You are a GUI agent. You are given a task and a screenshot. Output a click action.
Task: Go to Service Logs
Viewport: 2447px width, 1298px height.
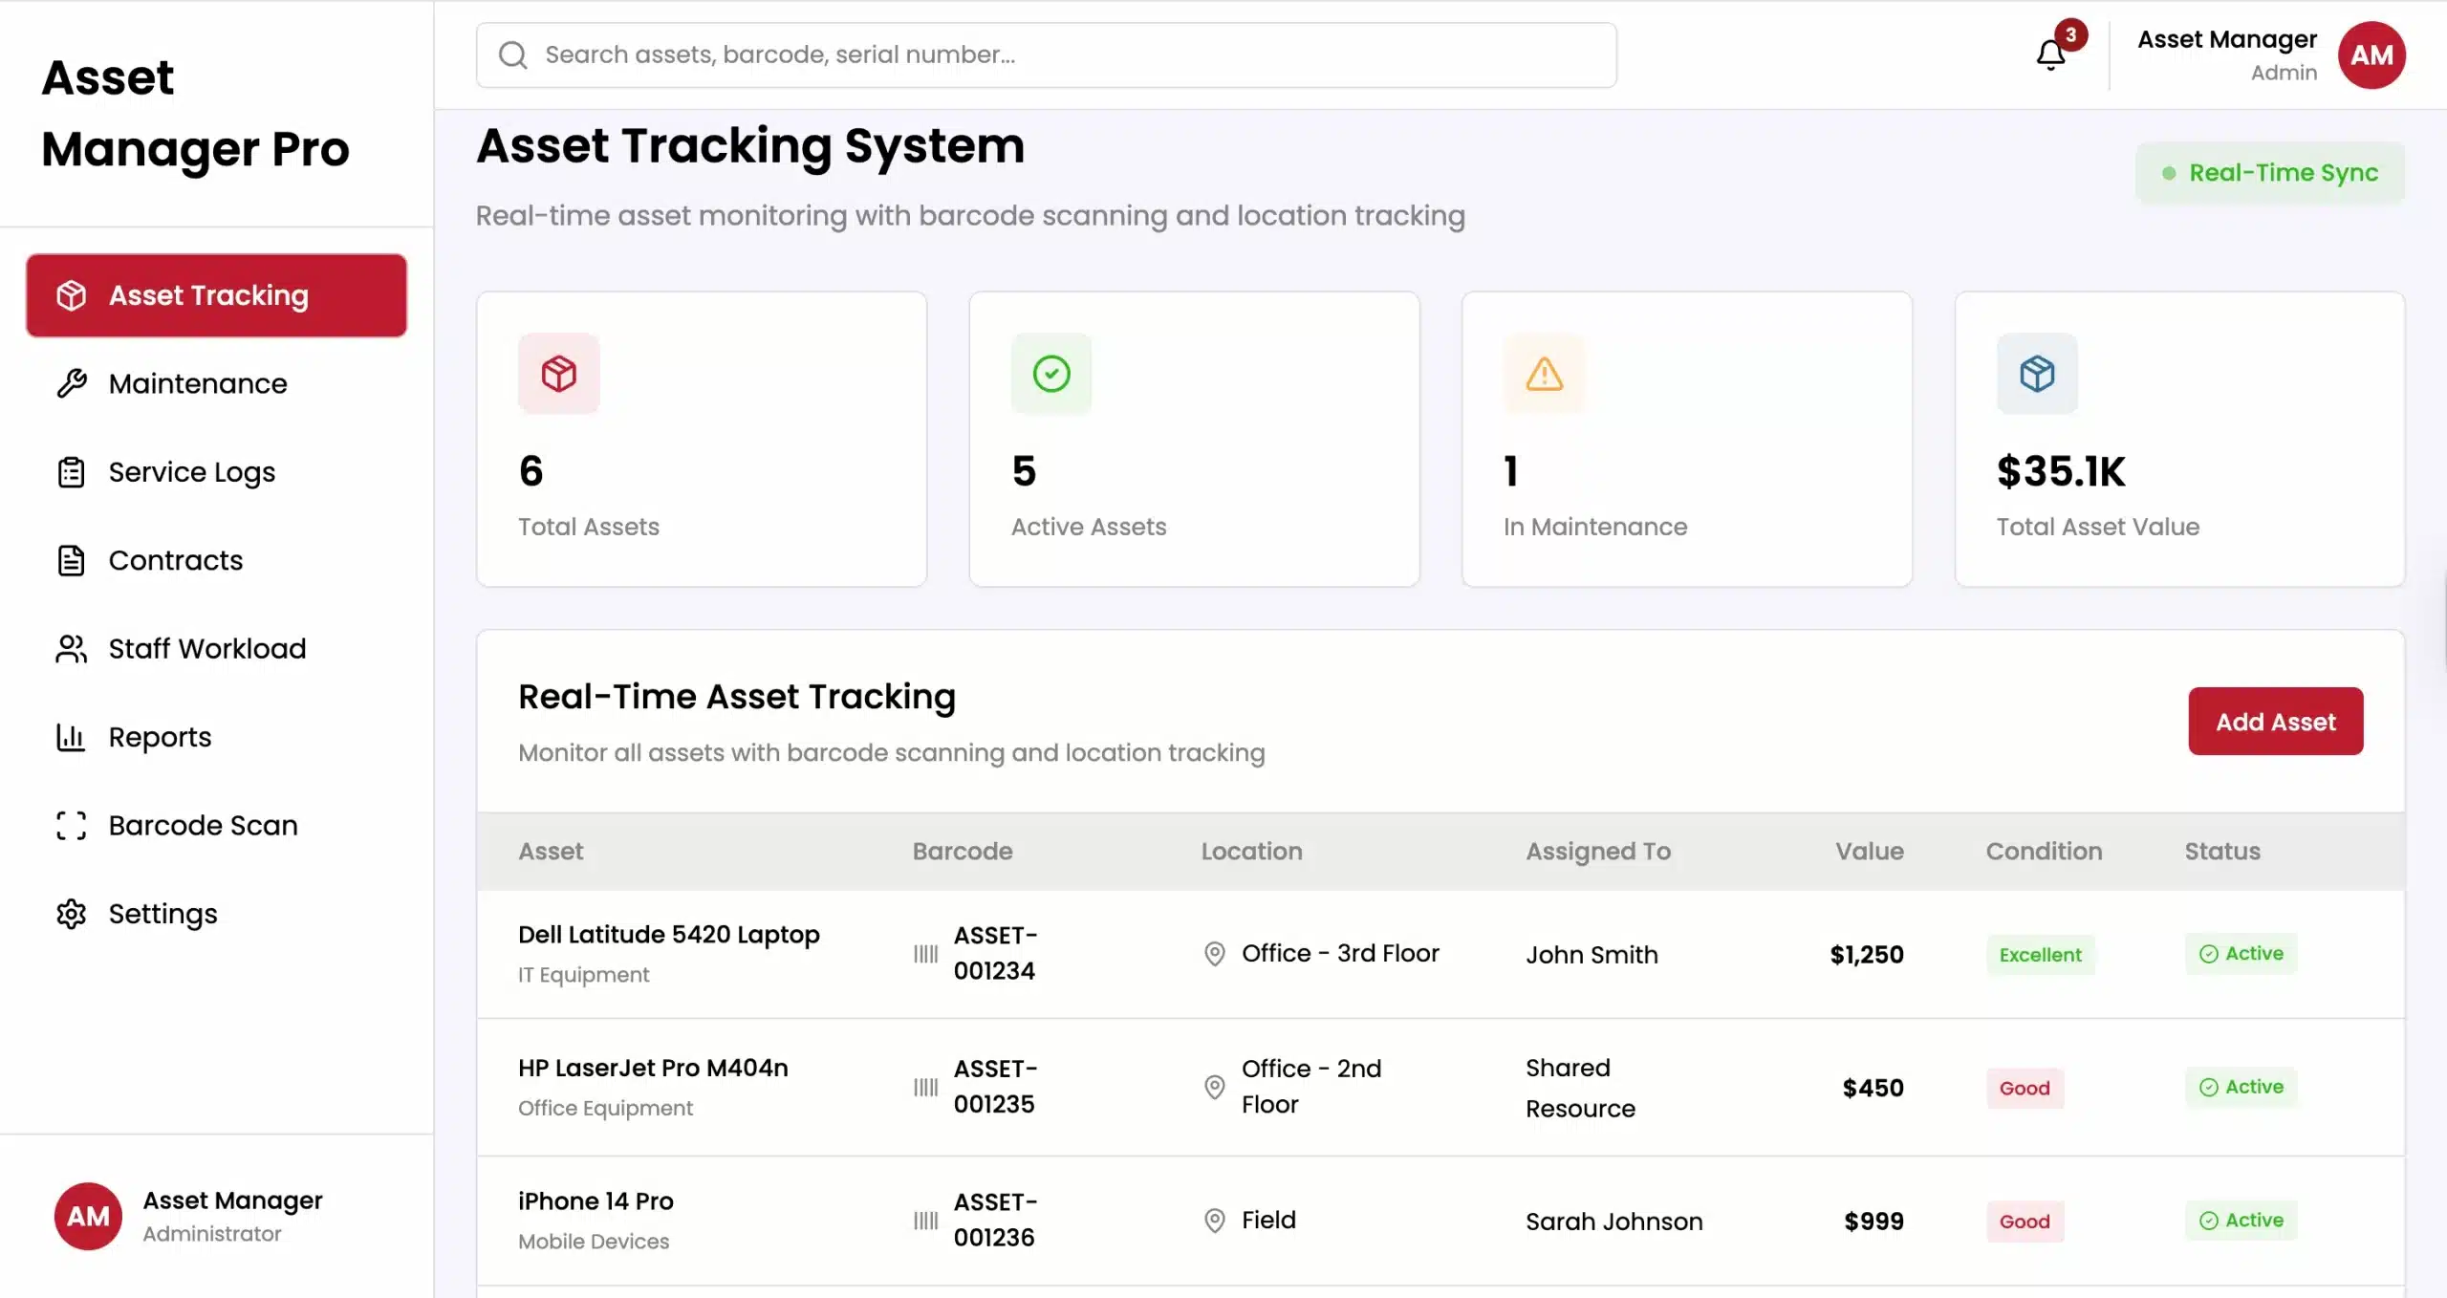tap(191, 472)
